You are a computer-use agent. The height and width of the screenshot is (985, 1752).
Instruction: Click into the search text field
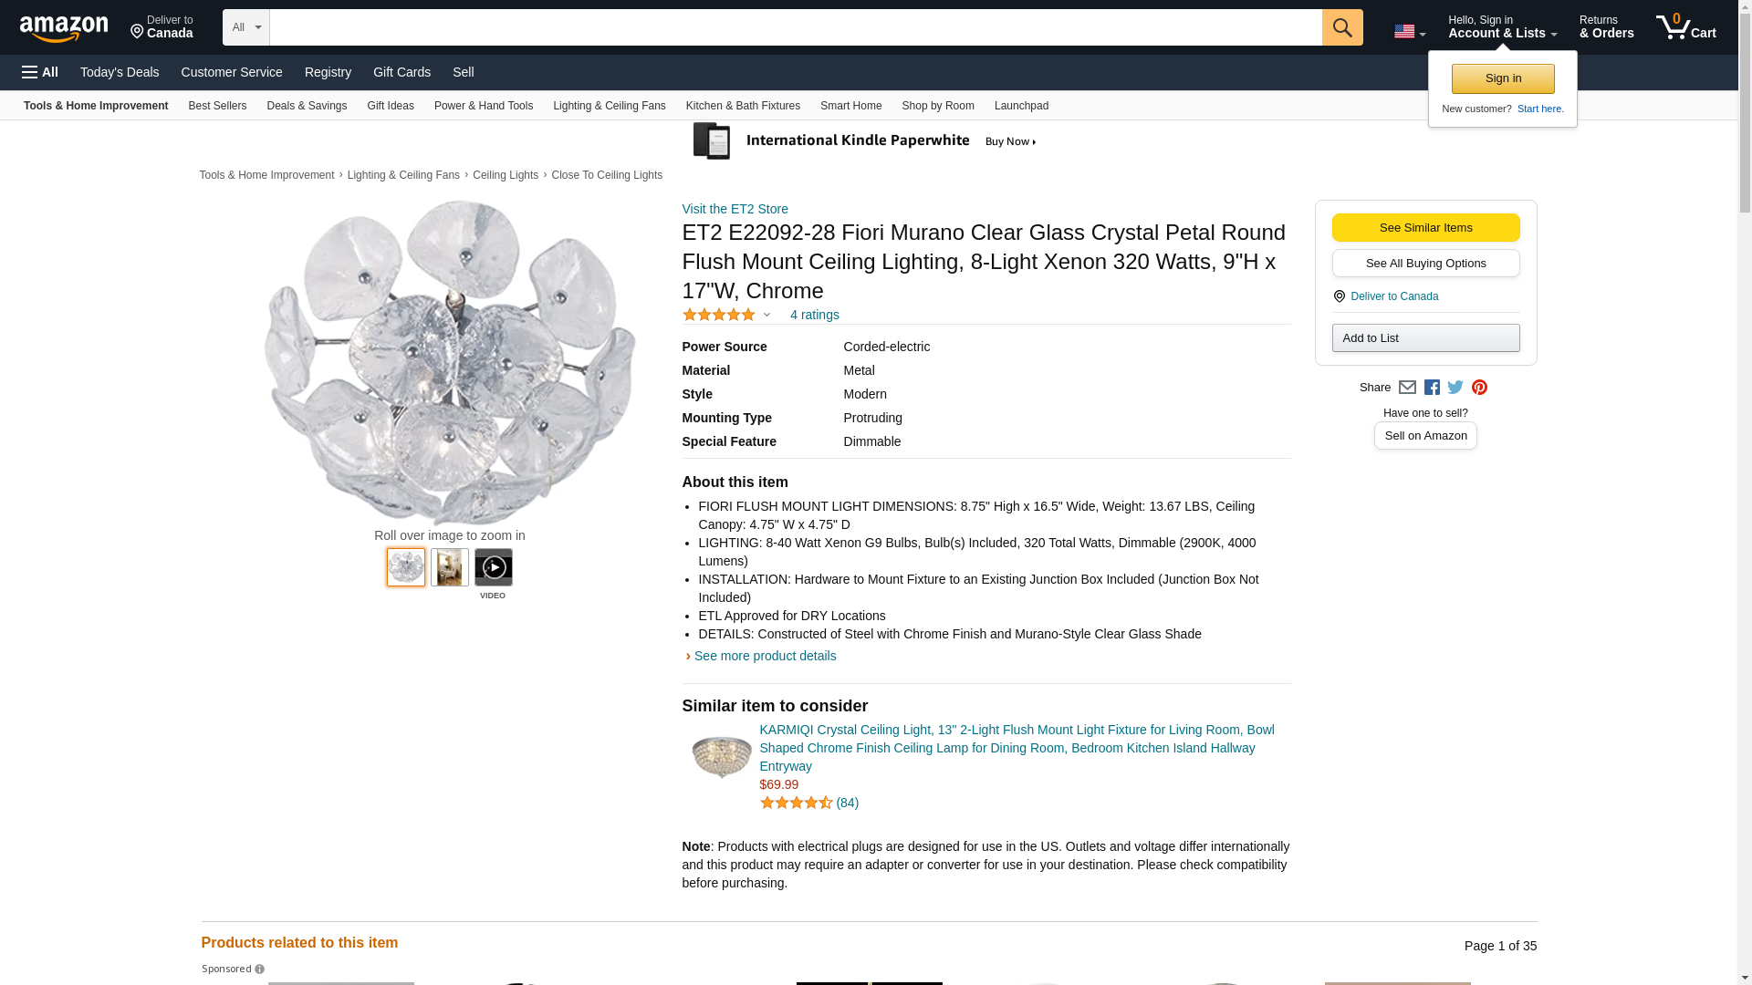(x=794, y=27)
